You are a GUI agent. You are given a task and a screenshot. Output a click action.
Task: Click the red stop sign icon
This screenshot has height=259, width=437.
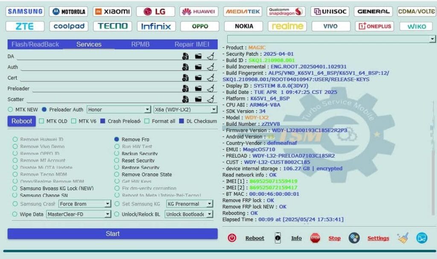coord(315,238)
